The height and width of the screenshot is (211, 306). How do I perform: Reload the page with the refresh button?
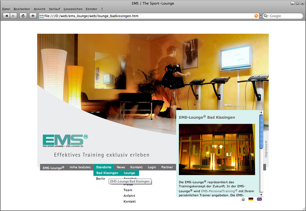pos(23,16)
